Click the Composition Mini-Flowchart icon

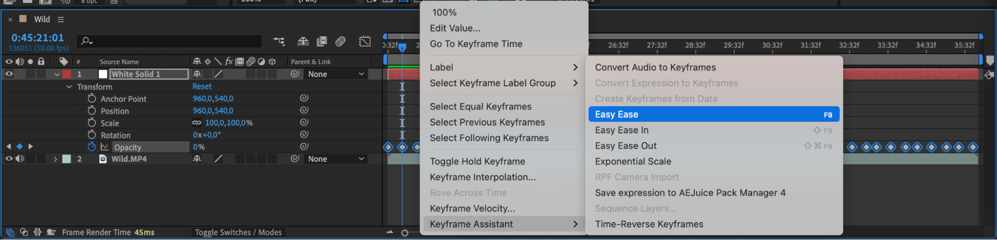point(279,41)
